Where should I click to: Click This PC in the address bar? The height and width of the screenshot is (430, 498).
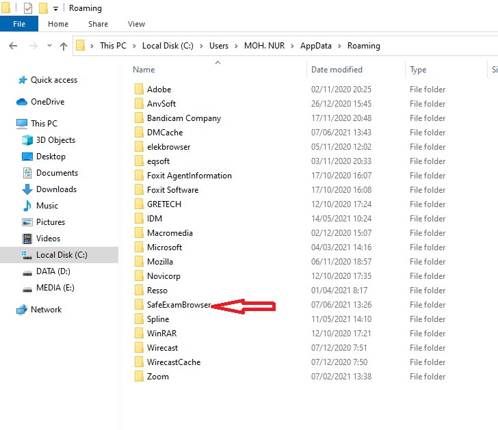point(113,46)
